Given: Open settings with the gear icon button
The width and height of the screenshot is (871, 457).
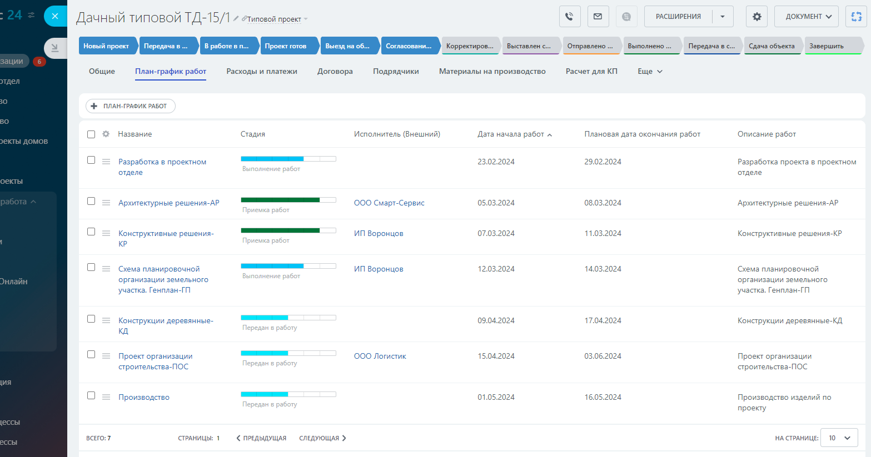Looking at the screenshot, I should point(756,17).
